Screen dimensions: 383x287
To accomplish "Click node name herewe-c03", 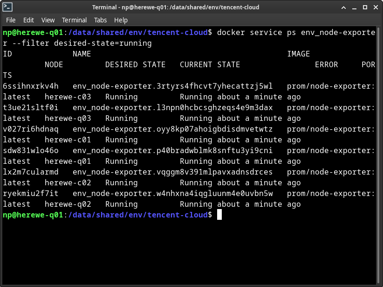I will (68, 97).
